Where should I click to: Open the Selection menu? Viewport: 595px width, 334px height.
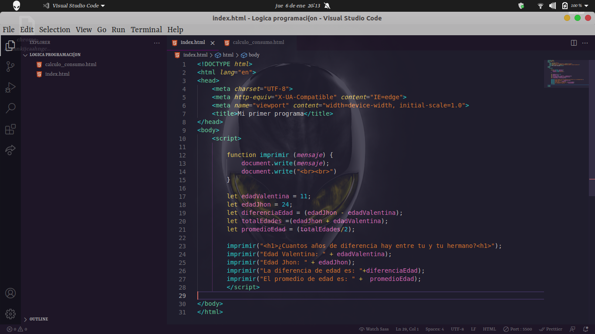54,30
